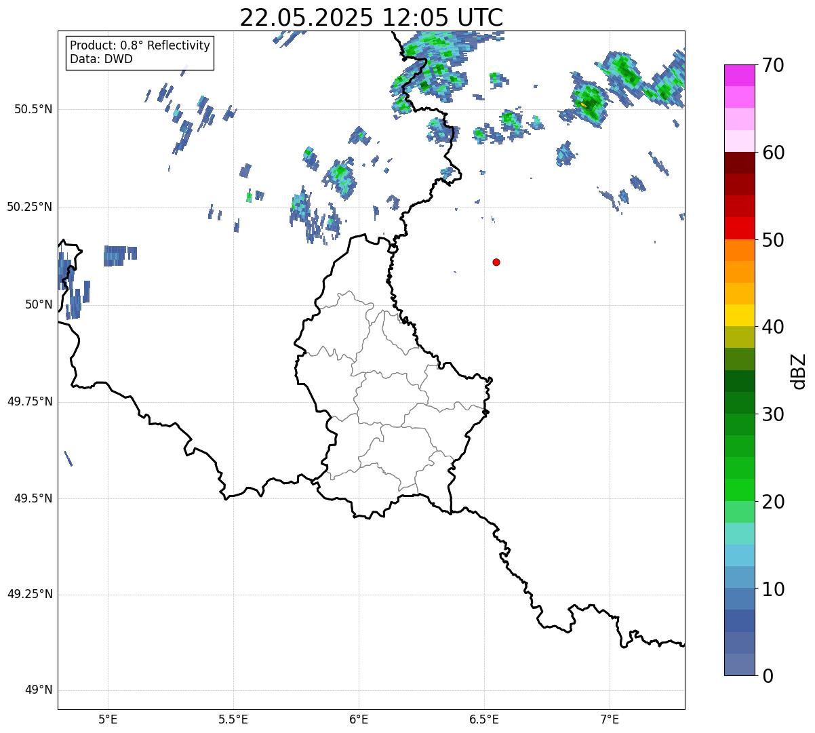Click the yellow 40 dBZ colorbar segment
This screenshot has width=815, height=733.
pyautogui.click(x=740, y=315)
